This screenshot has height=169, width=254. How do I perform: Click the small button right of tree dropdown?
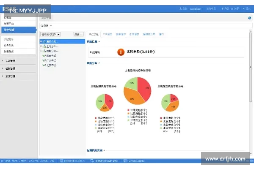[x=77, y=34]
